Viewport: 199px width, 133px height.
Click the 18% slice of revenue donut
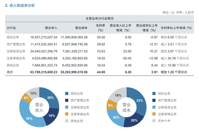[x=52, y=116]
